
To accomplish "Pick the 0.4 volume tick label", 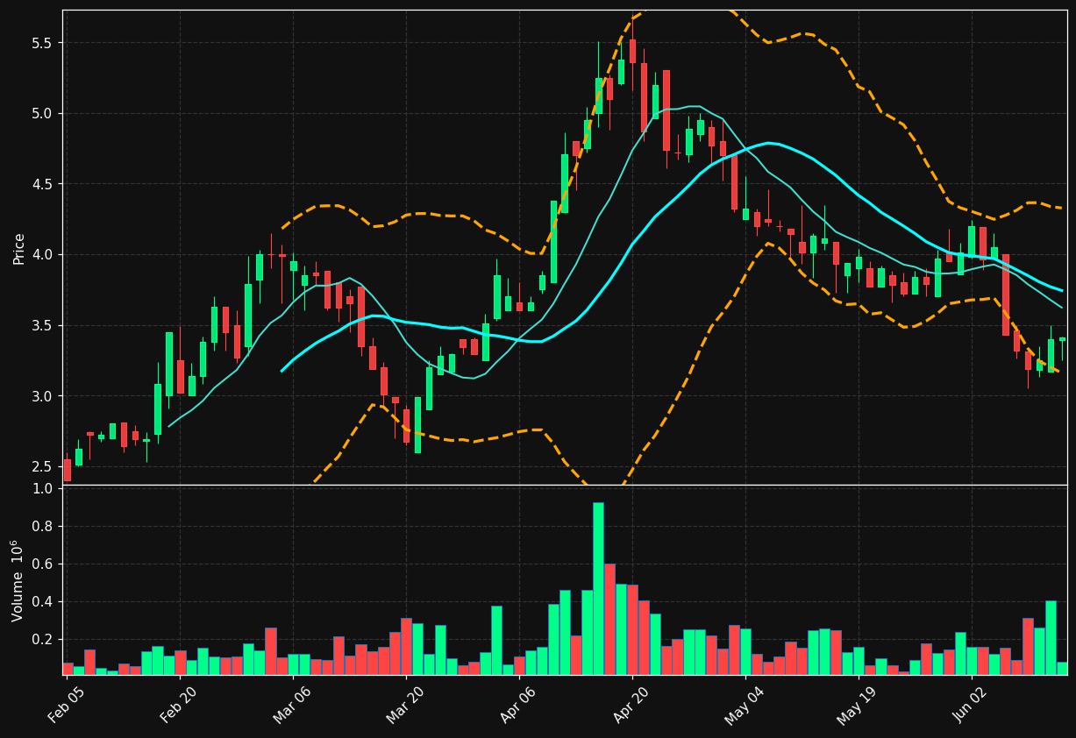I will (44, 602).
